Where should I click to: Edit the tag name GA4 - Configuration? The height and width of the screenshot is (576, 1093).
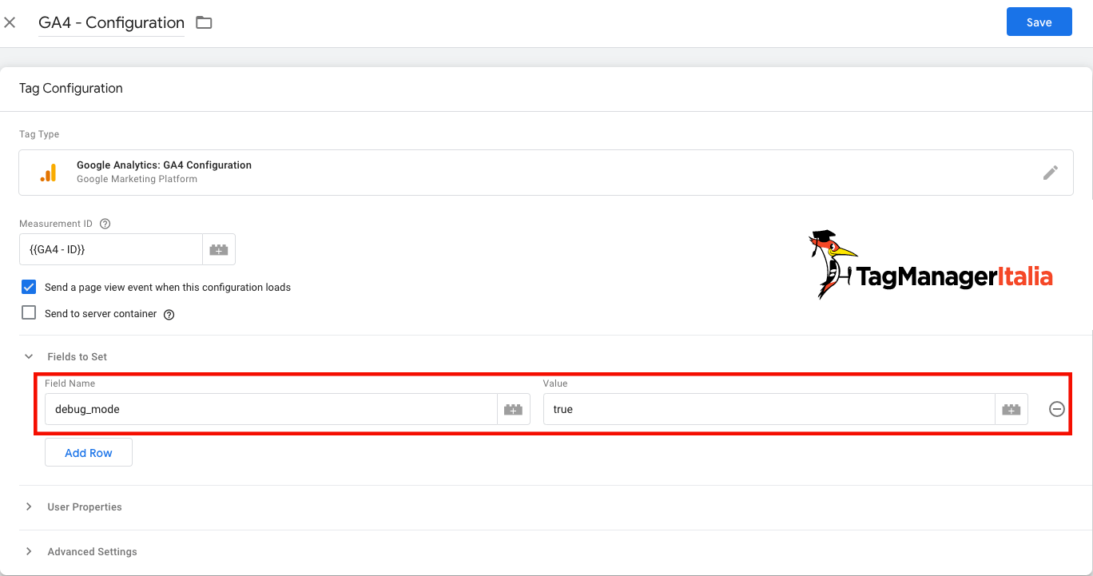click(x=111, y=22)
